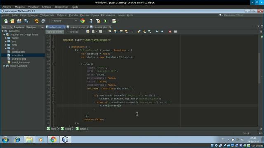Click the Find Selection editor icon
The height and width of the screenshot is (148, 264).
(x=110, y=32)
